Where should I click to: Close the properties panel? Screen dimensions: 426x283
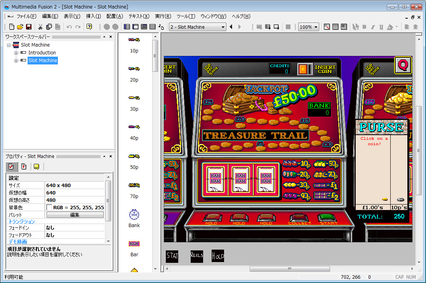[x=111, y=156]
